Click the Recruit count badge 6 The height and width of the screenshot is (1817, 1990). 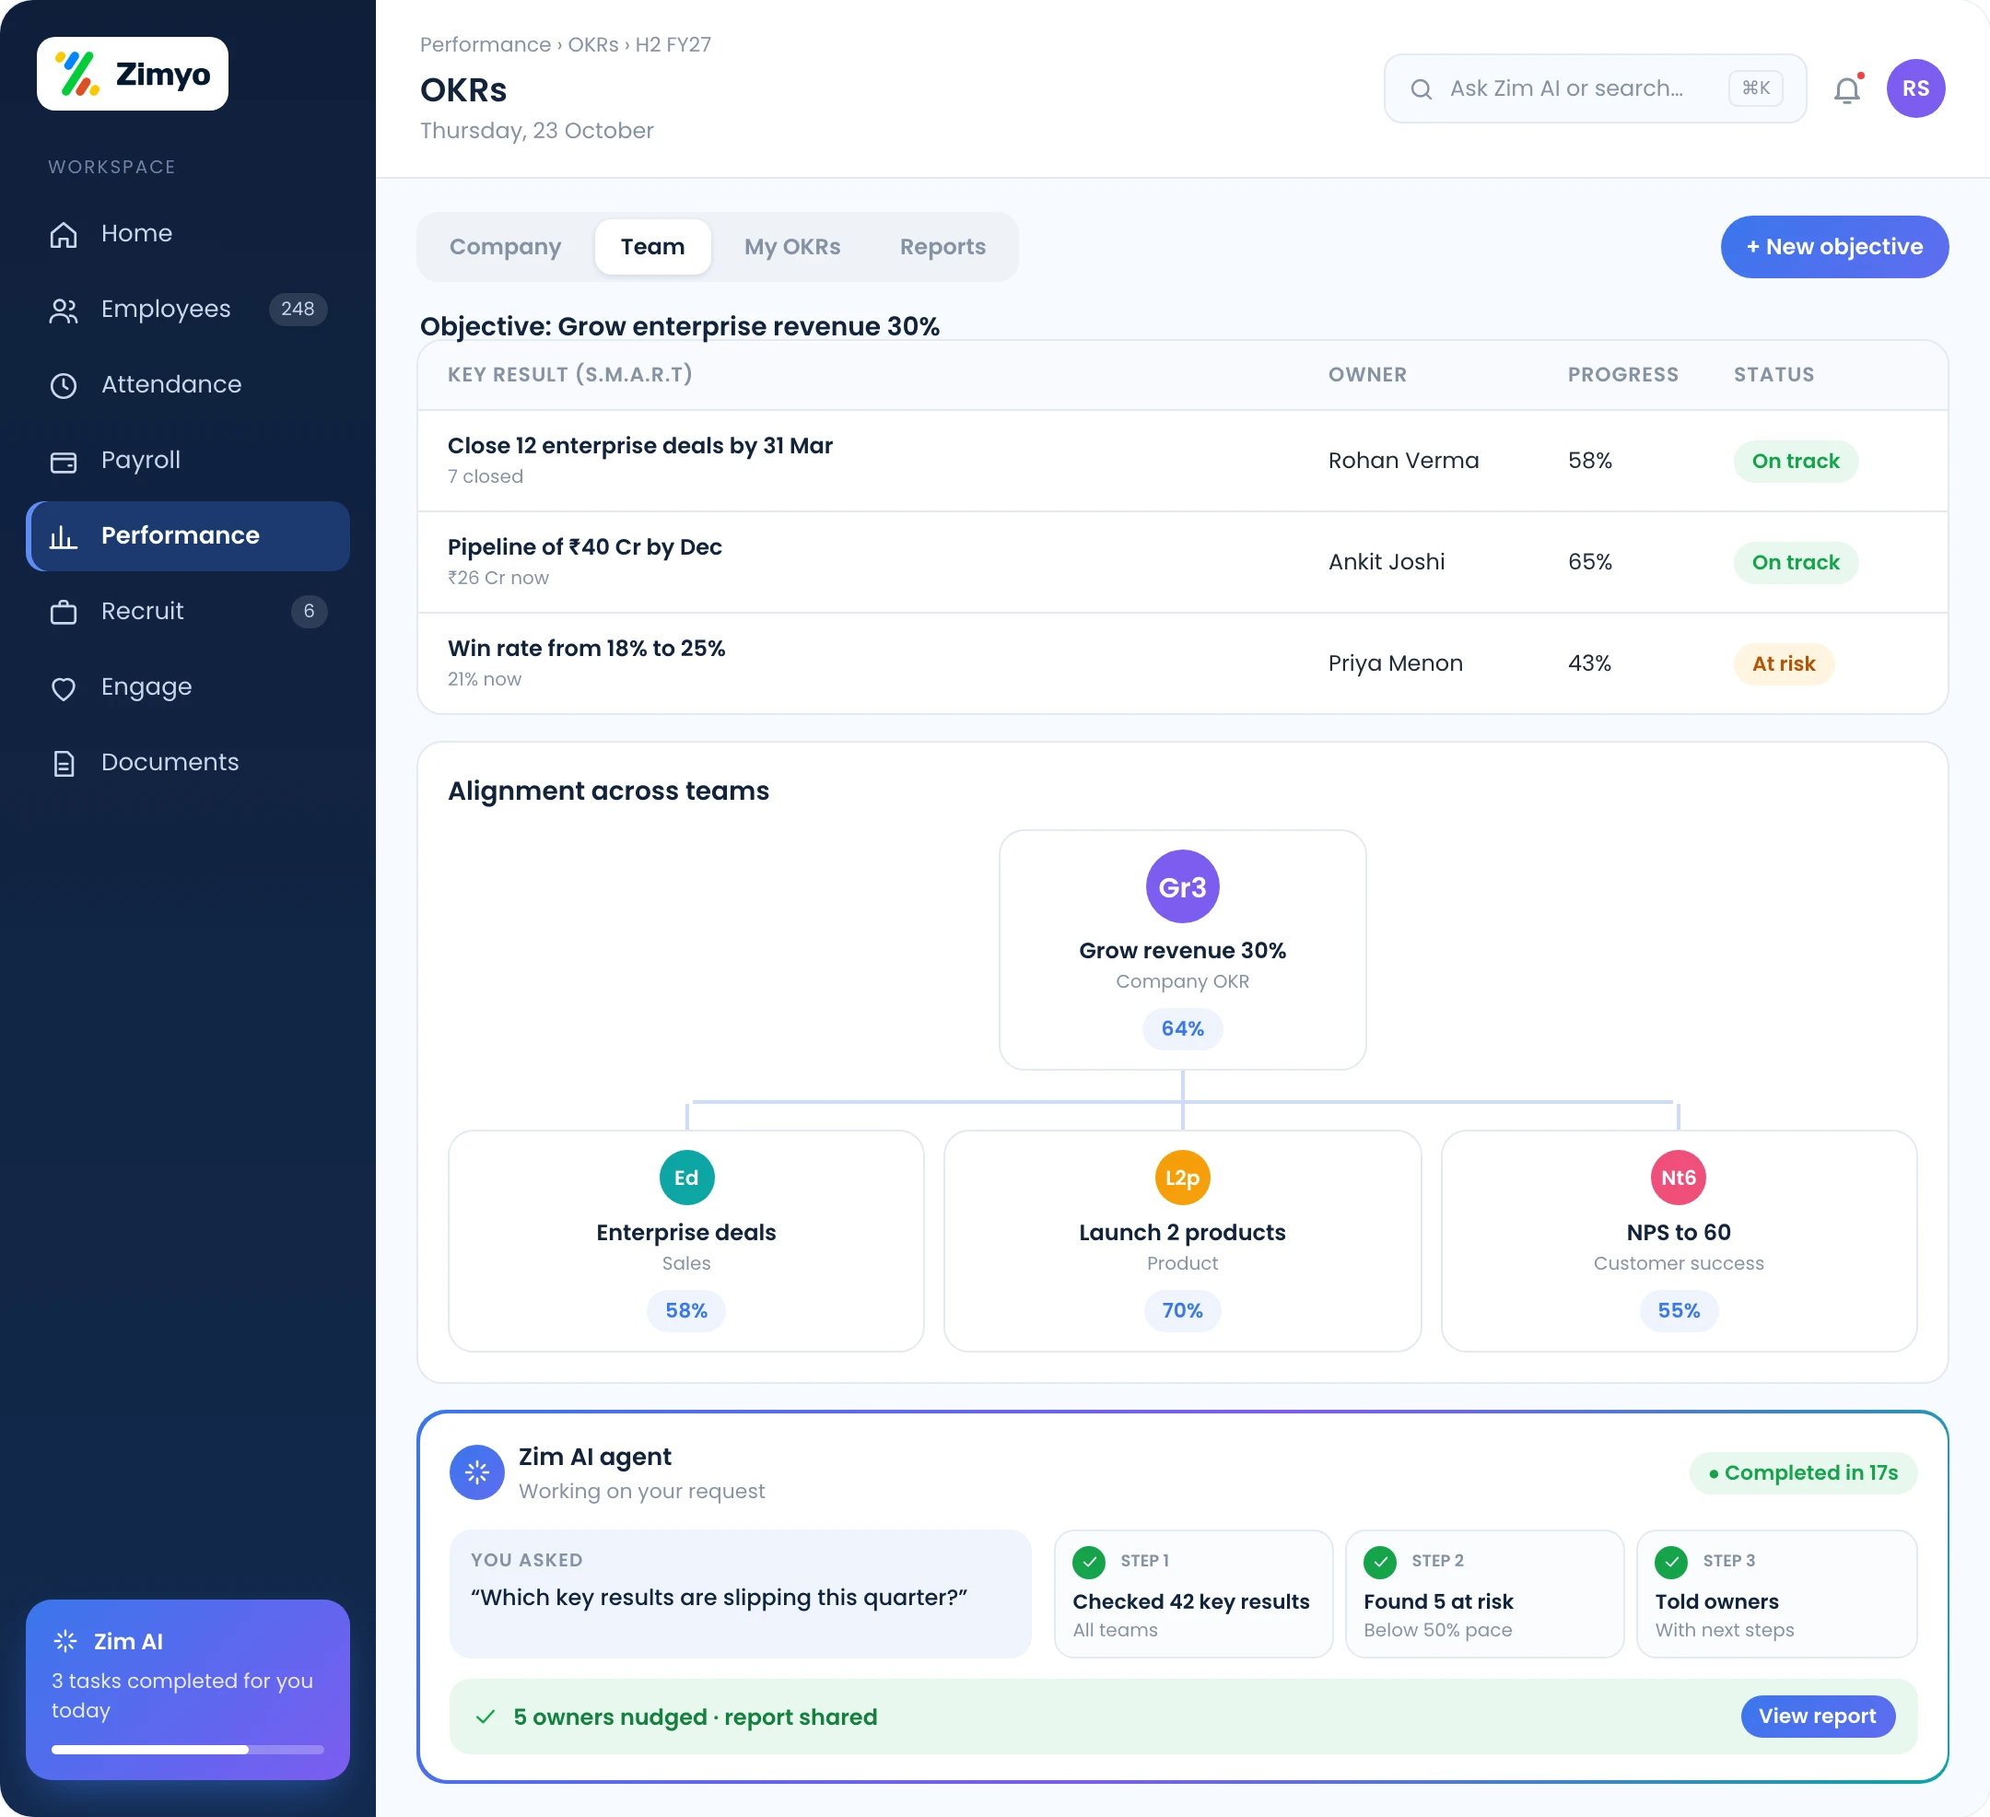pos(309,612)
